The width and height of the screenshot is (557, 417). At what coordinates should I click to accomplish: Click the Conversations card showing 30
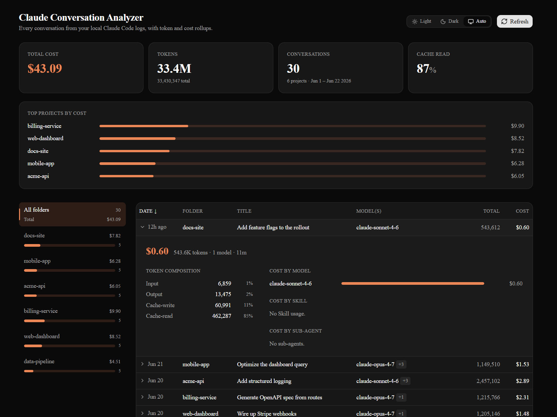pos(341,68)
